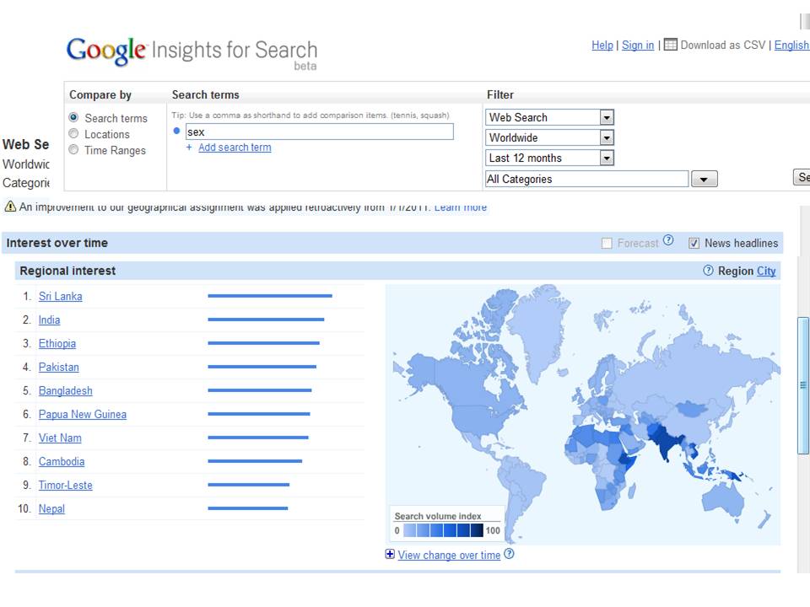Select the Time Ranges radio button
This screenshot has width=810, height=607.
point(73,150)
